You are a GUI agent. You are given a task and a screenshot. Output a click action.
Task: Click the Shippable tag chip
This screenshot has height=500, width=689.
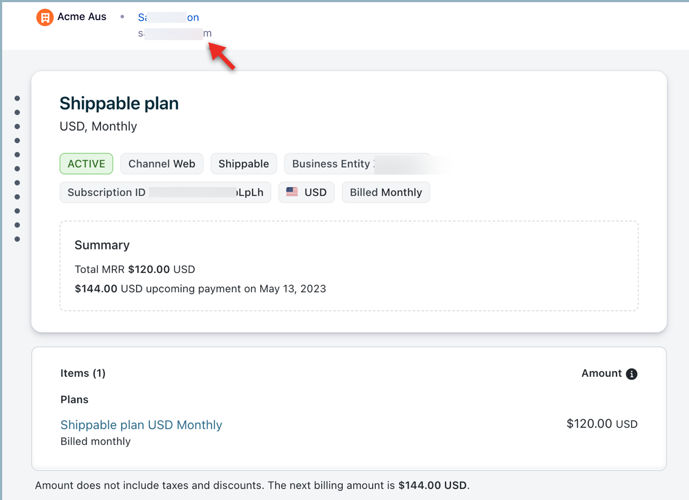click(x=244, y=164)
